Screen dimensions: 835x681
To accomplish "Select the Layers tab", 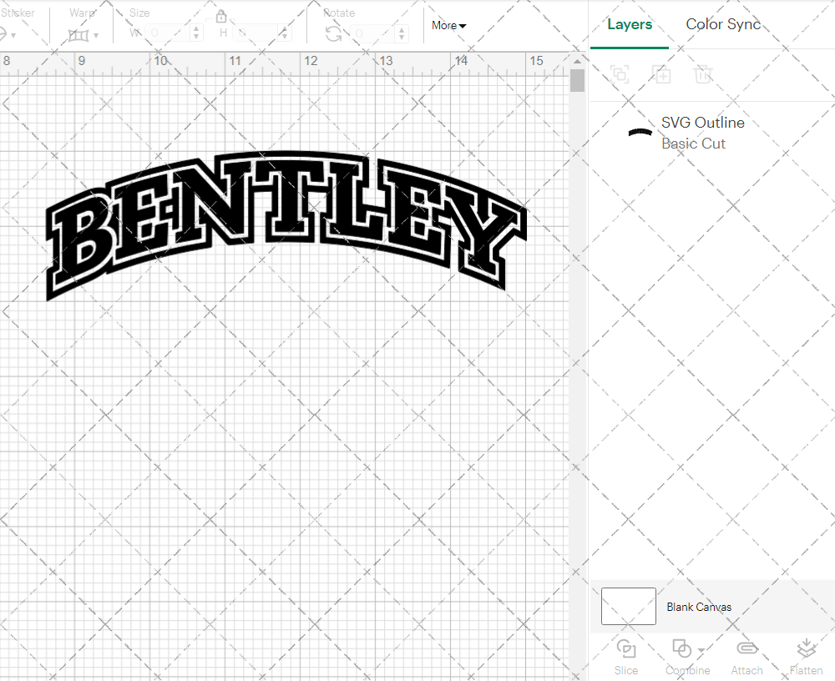I will click(x=630, y=24).
